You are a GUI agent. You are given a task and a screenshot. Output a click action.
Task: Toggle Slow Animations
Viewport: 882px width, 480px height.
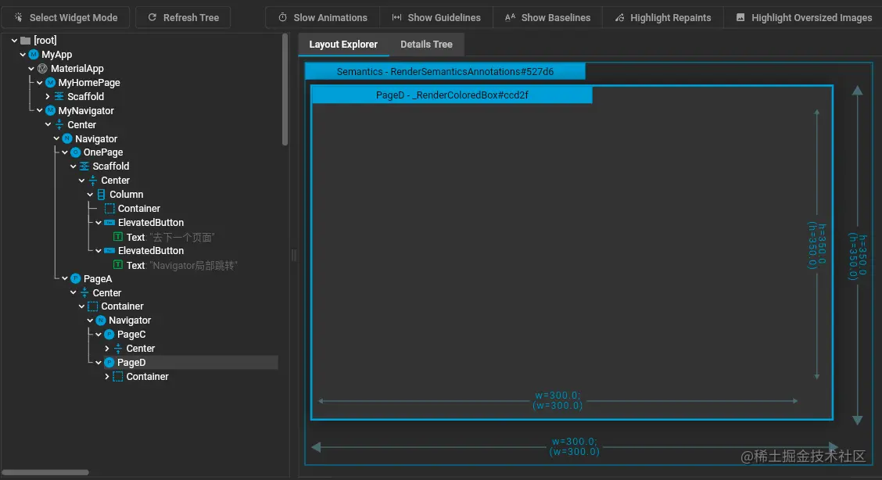(x=323, y=17)
